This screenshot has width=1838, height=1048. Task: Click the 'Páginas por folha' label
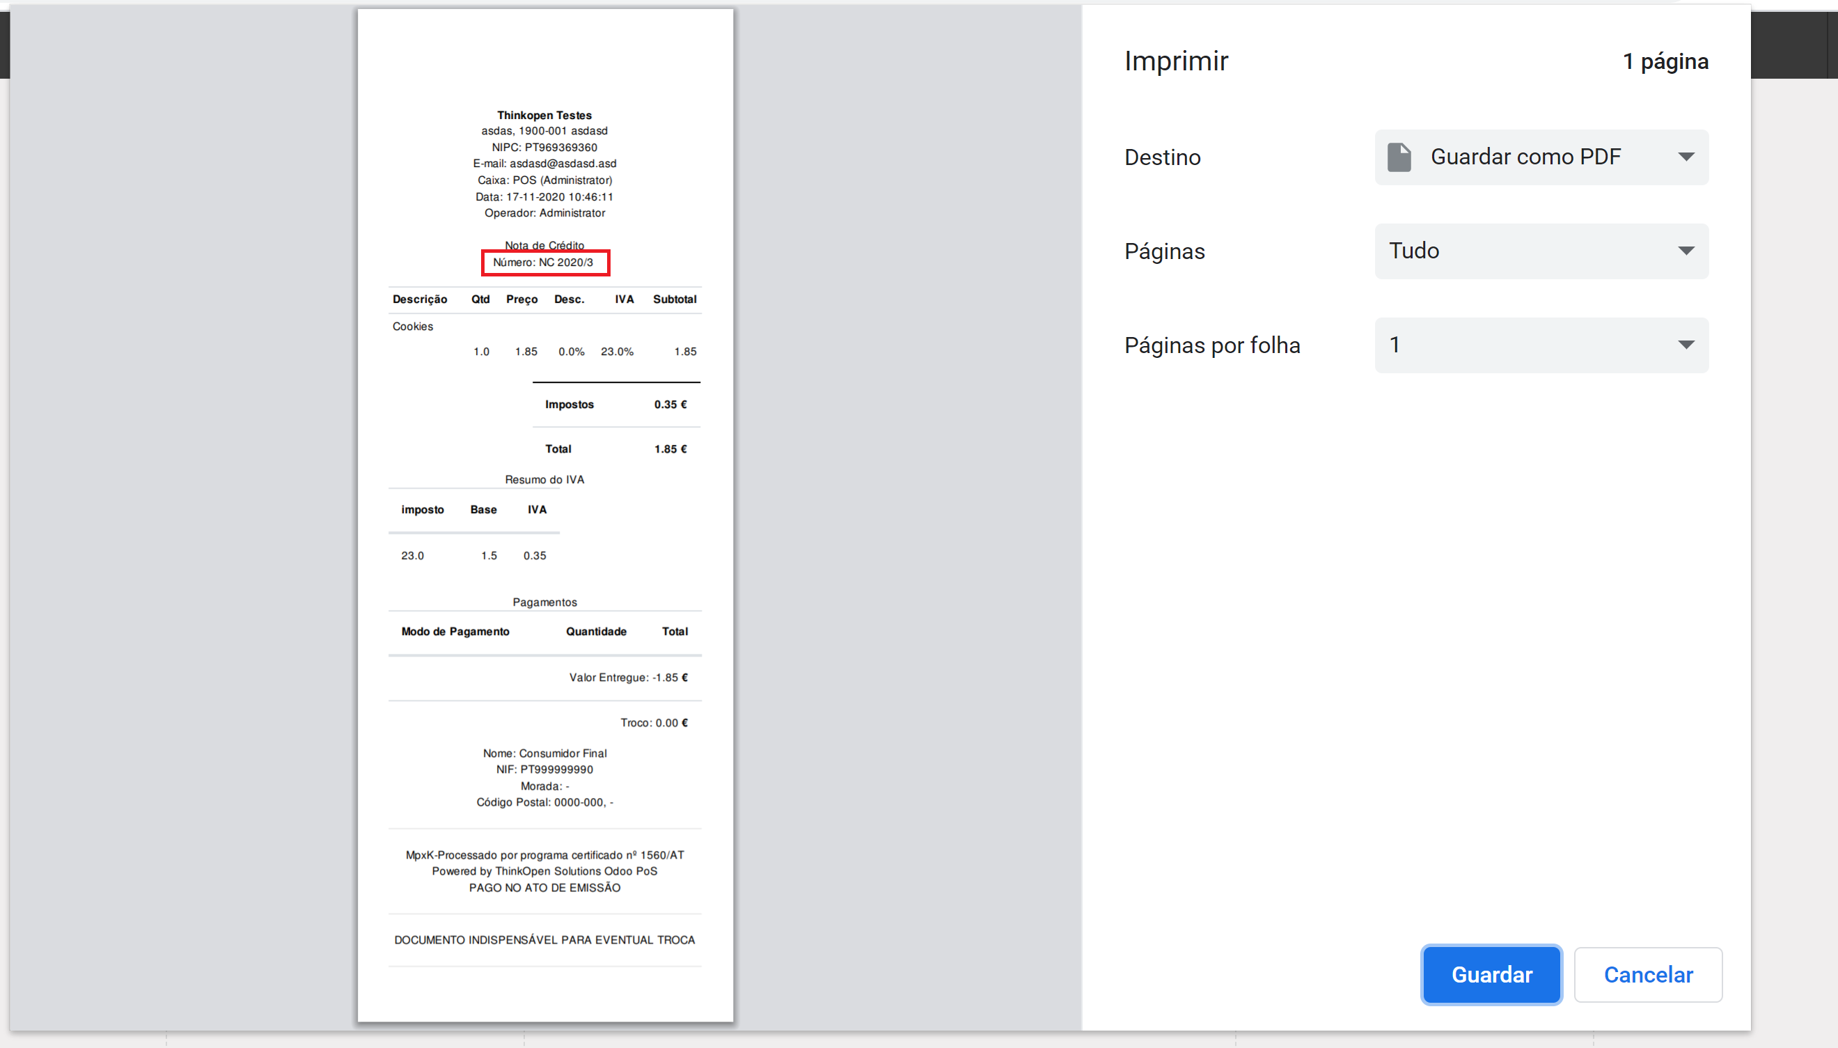[1212, 345]
